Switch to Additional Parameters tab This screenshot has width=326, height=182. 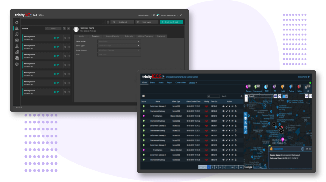(x=145, y=36)
